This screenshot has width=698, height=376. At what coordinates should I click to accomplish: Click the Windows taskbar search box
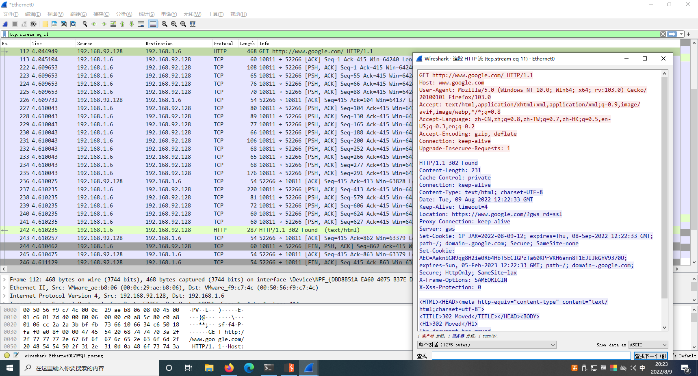pos(89,368)
